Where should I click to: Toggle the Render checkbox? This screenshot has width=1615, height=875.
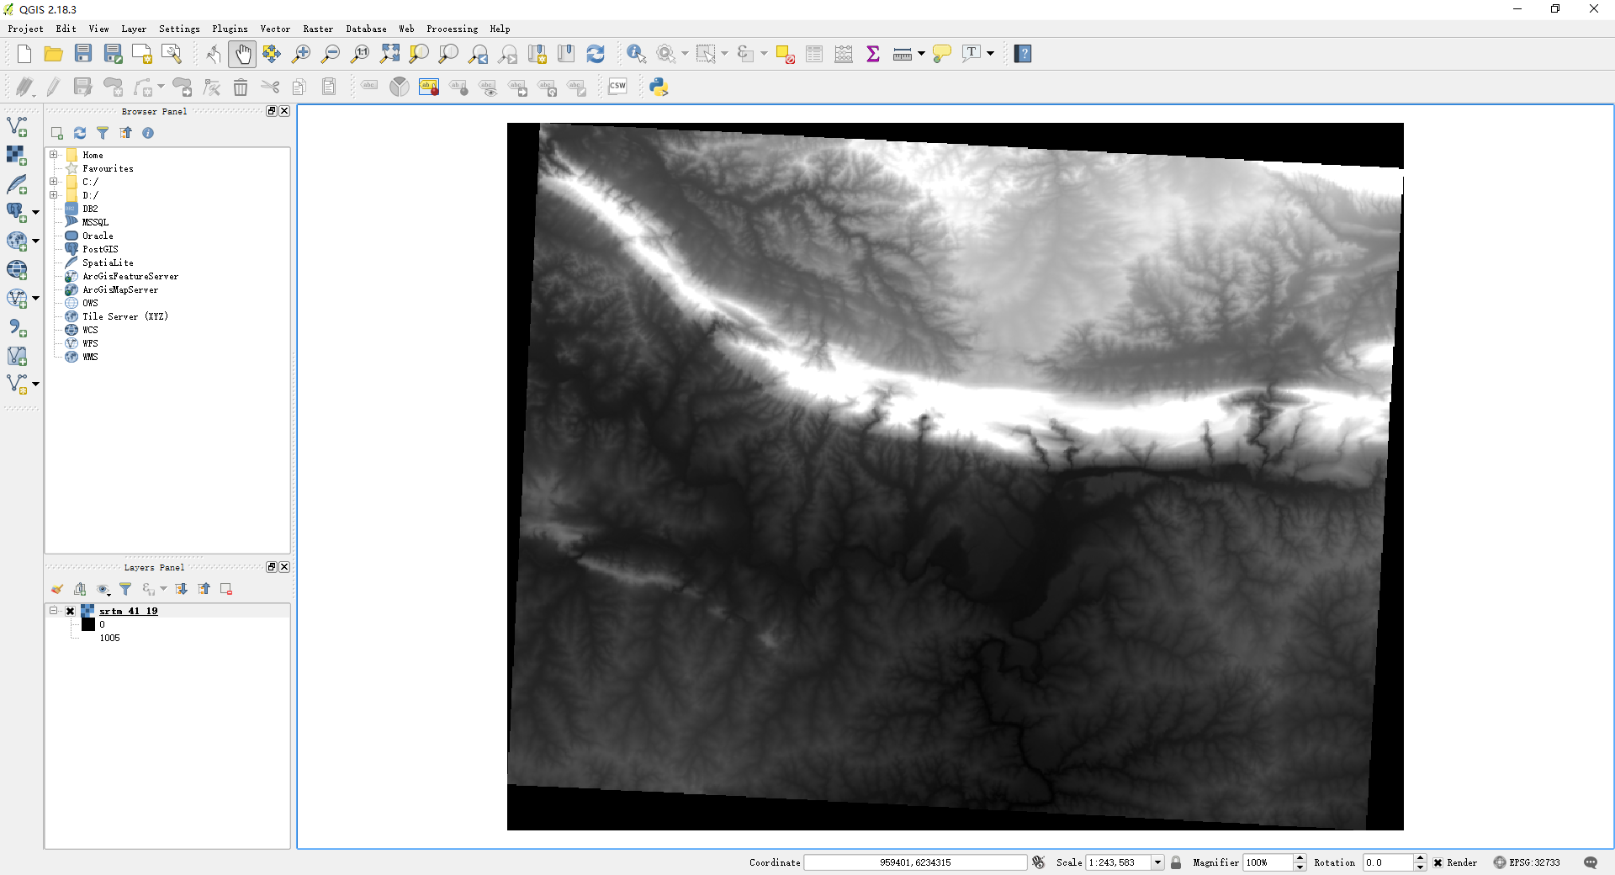point(1438,862)
